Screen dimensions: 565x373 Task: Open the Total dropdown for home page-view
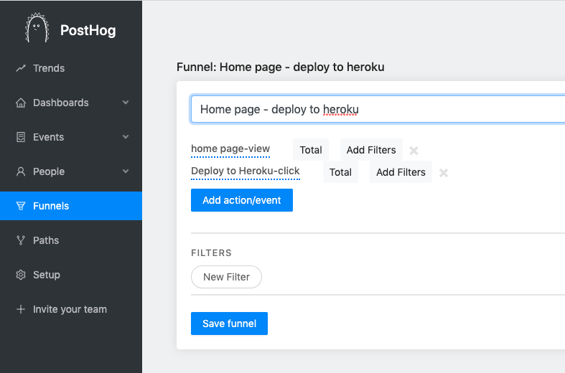311,150
